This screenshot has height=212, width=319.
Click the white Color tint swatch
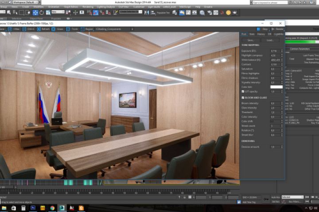point(276,87)
